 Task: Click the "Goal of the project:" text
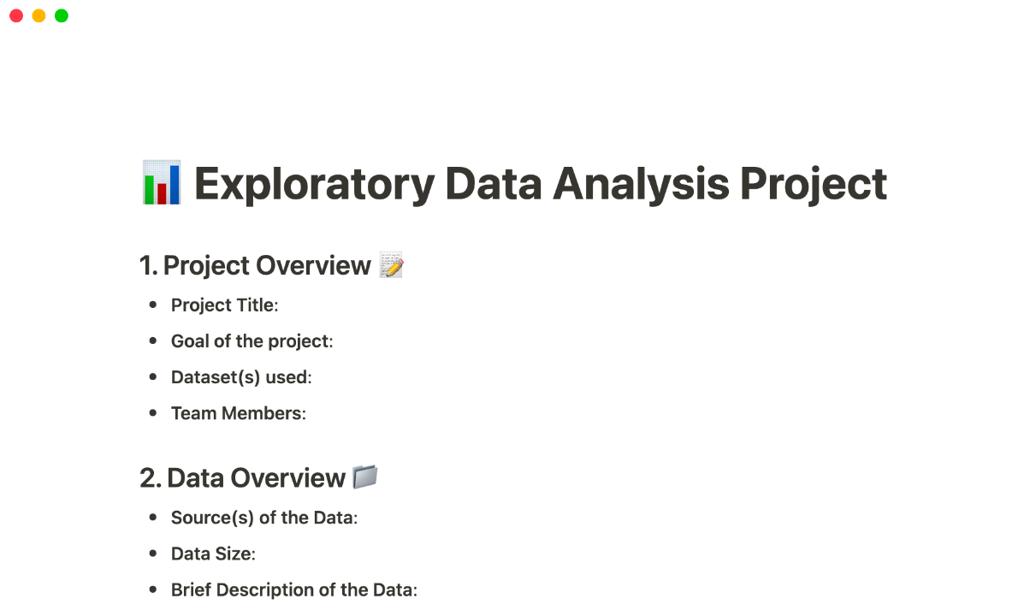[252, 341]
